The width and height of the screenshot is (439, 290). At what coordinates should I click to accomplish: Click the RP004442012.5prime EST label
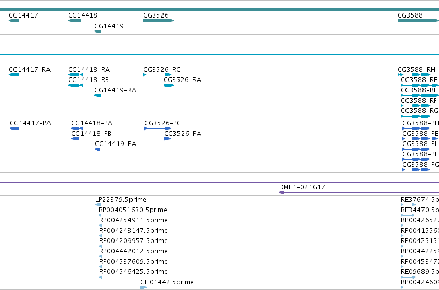pyautogui.click(x=133, y=251)
